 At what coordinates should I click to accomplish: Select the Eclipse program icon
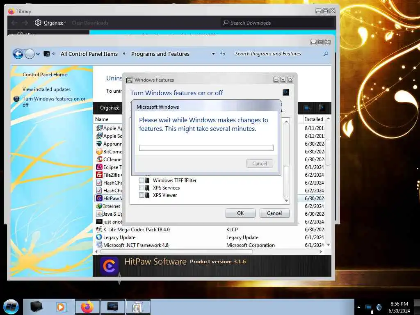point(99,167)
